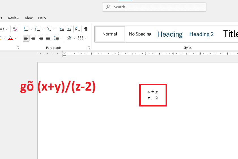Expand the bullet library dropdown arrow
238x159 pixels.
[x=31, y=29]
